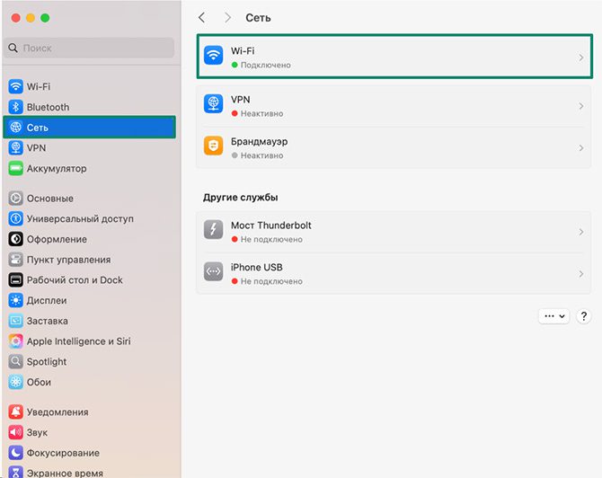Open Мост Thunderbolt row chevron
602x478 pixels.
click(581, 232)
